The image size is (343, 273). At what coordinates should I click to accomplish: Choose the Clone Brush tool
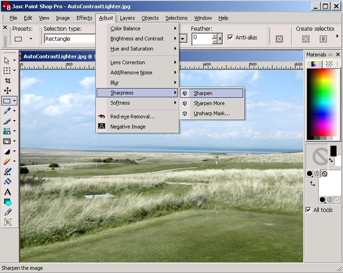point(7,131)
